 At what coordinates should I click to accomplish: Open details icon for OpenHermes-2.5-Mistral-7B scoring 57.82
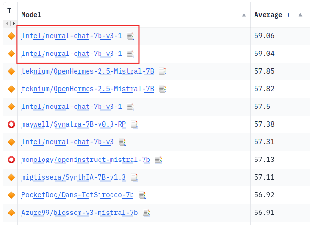(162, 89)
